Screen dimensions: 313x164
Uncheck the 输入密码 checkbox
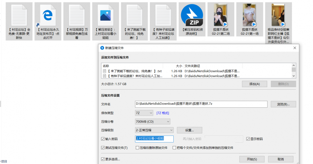(103, 139)
